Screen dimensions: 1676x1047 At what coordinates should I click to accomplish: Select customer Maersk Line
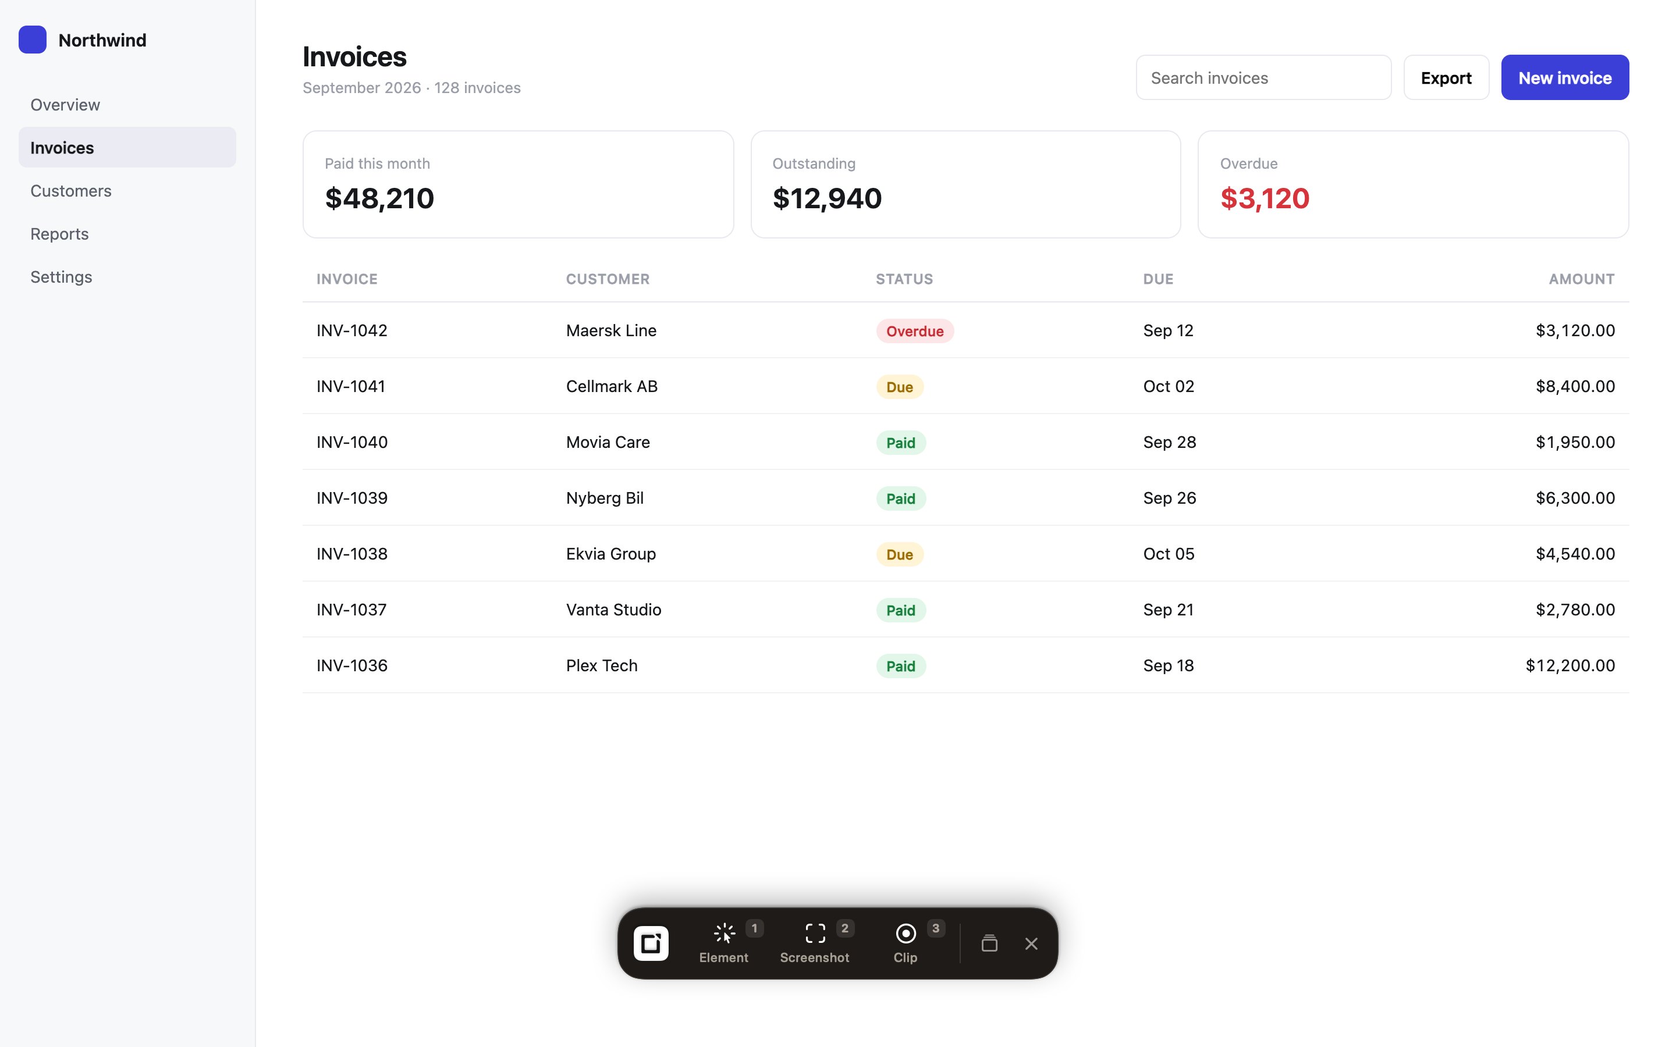coord(611,330)
